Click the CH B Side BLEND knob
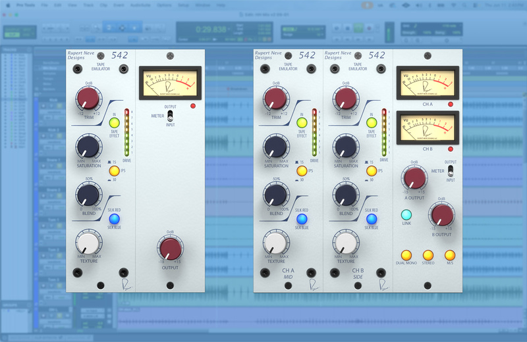 pos(346,194)
